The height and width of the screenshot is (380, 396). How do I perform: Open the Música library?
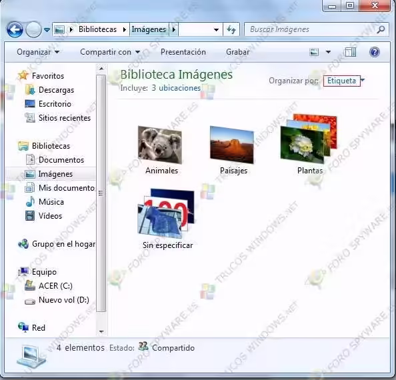tap(45, 202)
